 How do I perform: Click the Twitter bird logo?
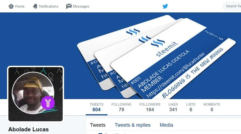[165, 6]
